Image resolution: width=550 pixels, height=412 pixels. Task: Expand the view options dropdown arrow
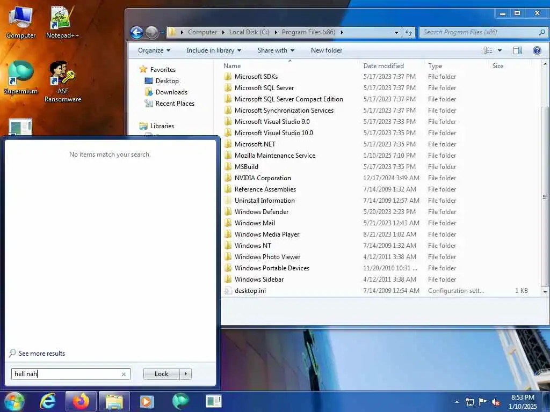(x=500, y=50)
